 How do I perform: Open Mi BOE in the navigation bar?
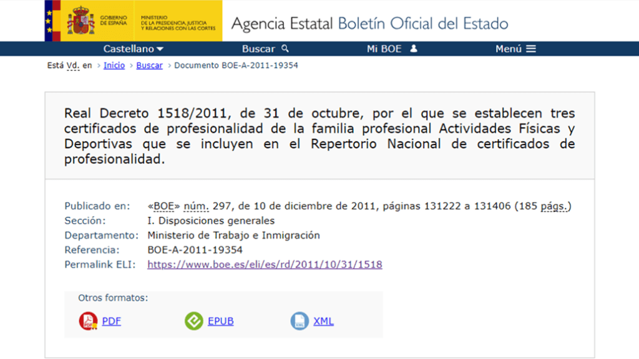392,49
